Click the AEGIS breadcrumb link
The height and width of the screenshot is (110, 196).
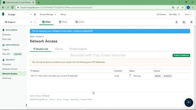tap(32, 37)
